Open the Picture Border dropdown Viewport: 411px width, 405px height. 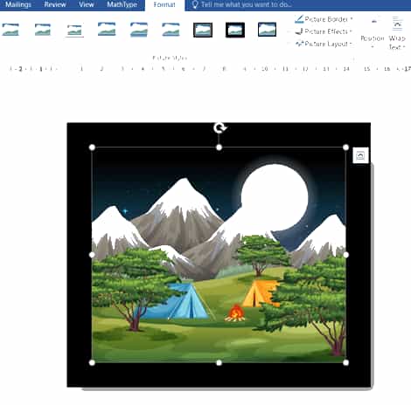(324, 19)
